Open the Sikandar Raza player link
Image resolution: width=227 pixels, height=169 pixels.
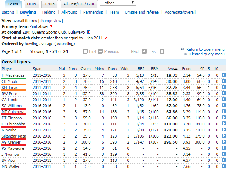(14, 136)
